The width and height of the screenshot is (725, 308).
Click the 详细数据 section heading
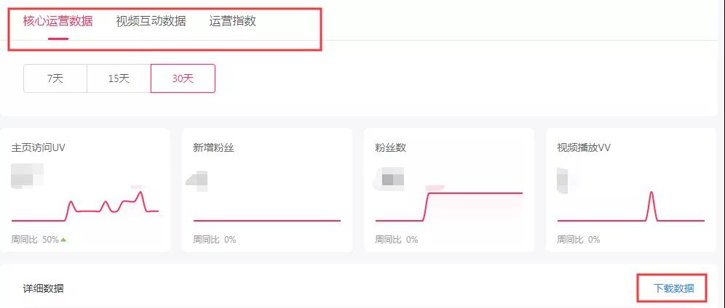coord(44,288)
